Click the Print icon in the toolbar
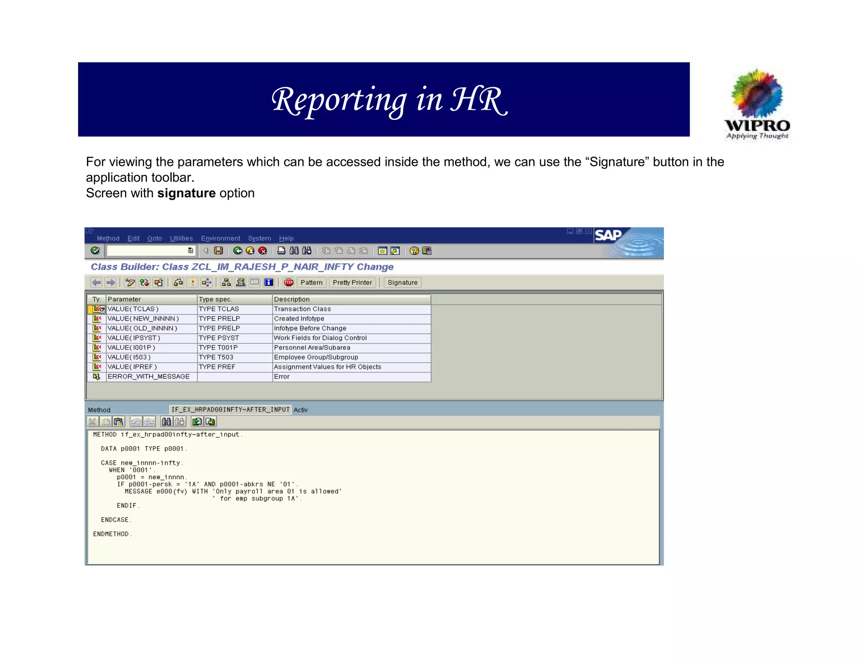The image size is (859, 663). 281,251
